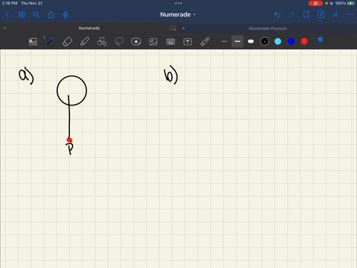The height and width of the screenshot is (268, 357).
Task: Tap the status bar clock 2:19 PM
Action: (x=10, y=3)
